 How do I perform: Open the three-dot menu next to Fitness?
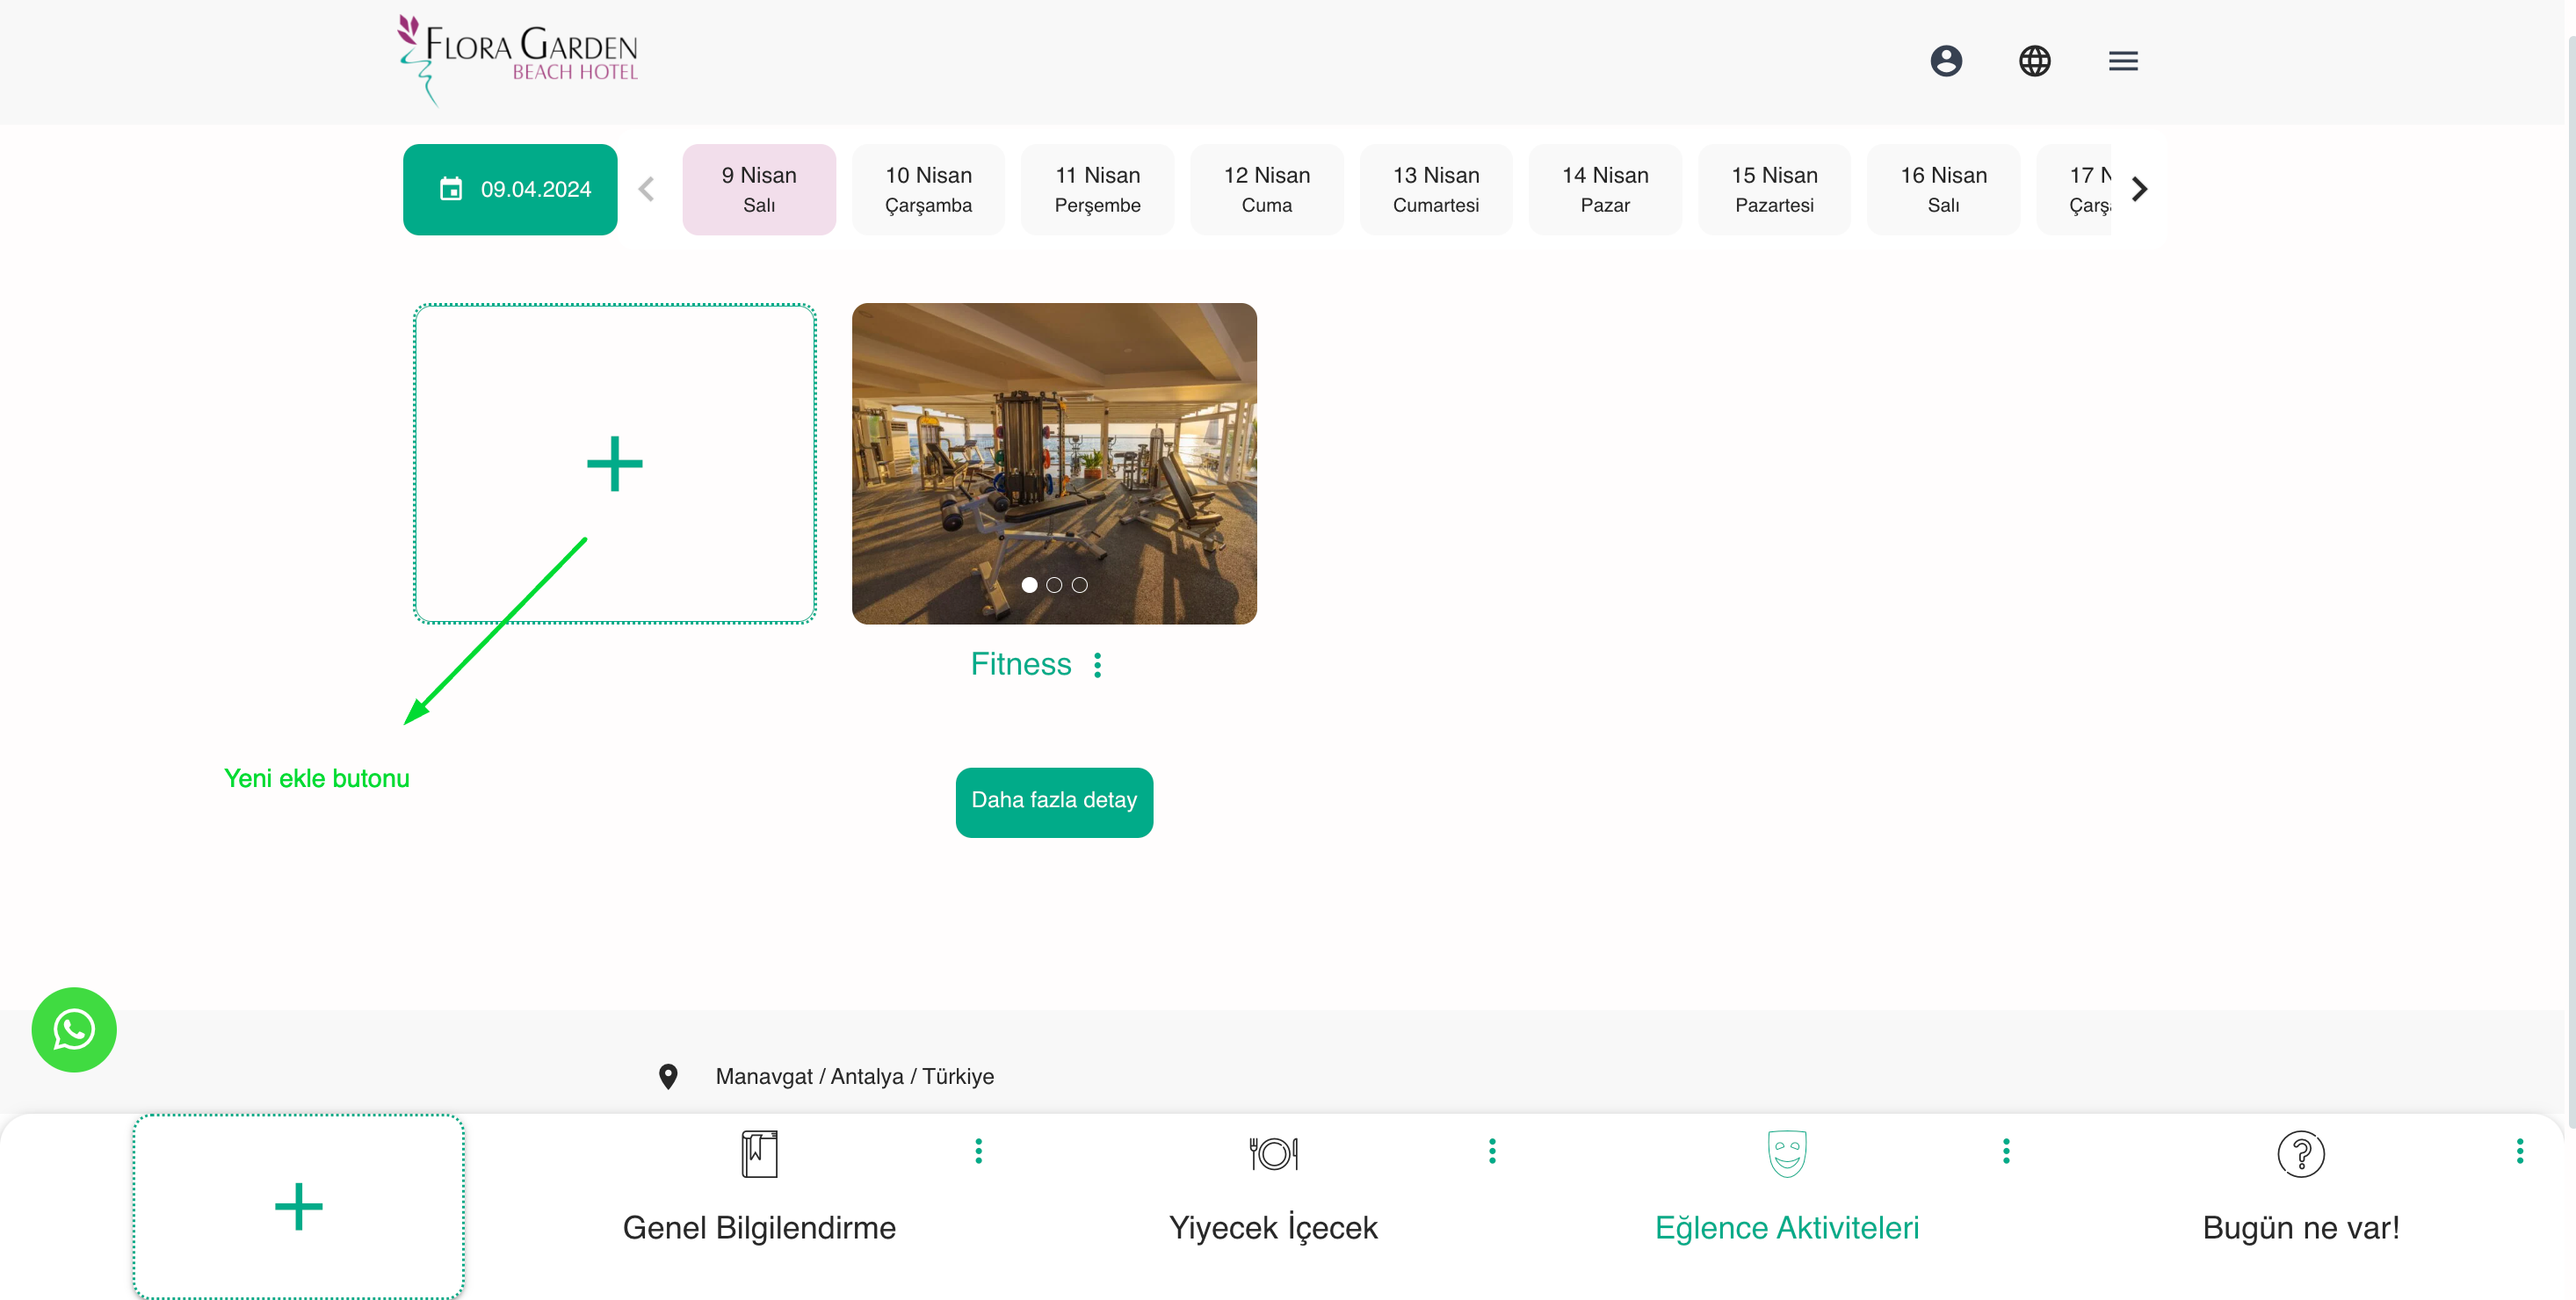[1097, 665]
